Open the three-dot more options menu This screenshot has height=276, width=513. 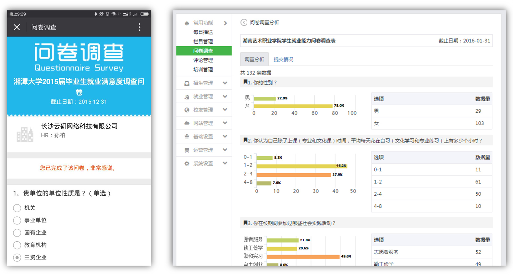[x=140, y=27]
